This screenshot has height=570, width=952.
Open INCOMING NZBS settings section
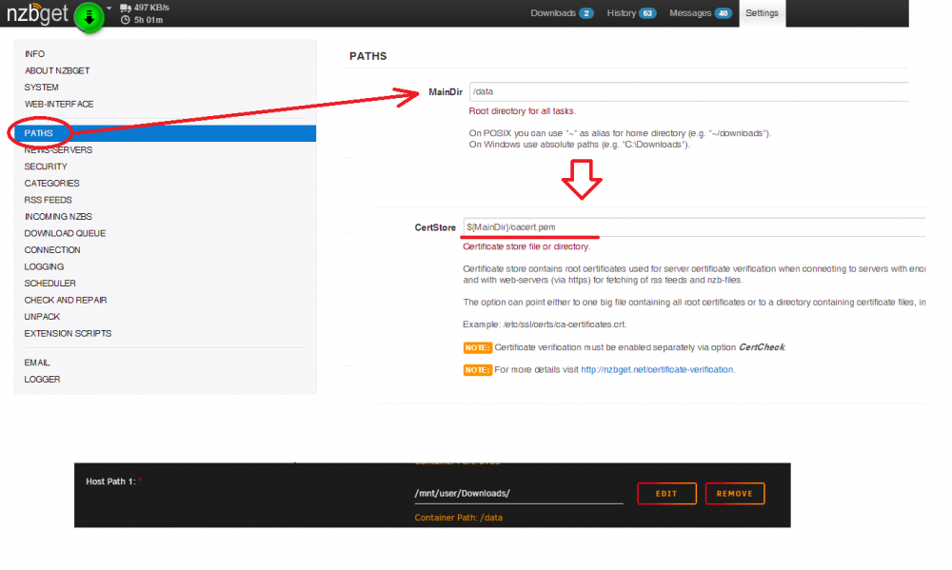point(58,217)
